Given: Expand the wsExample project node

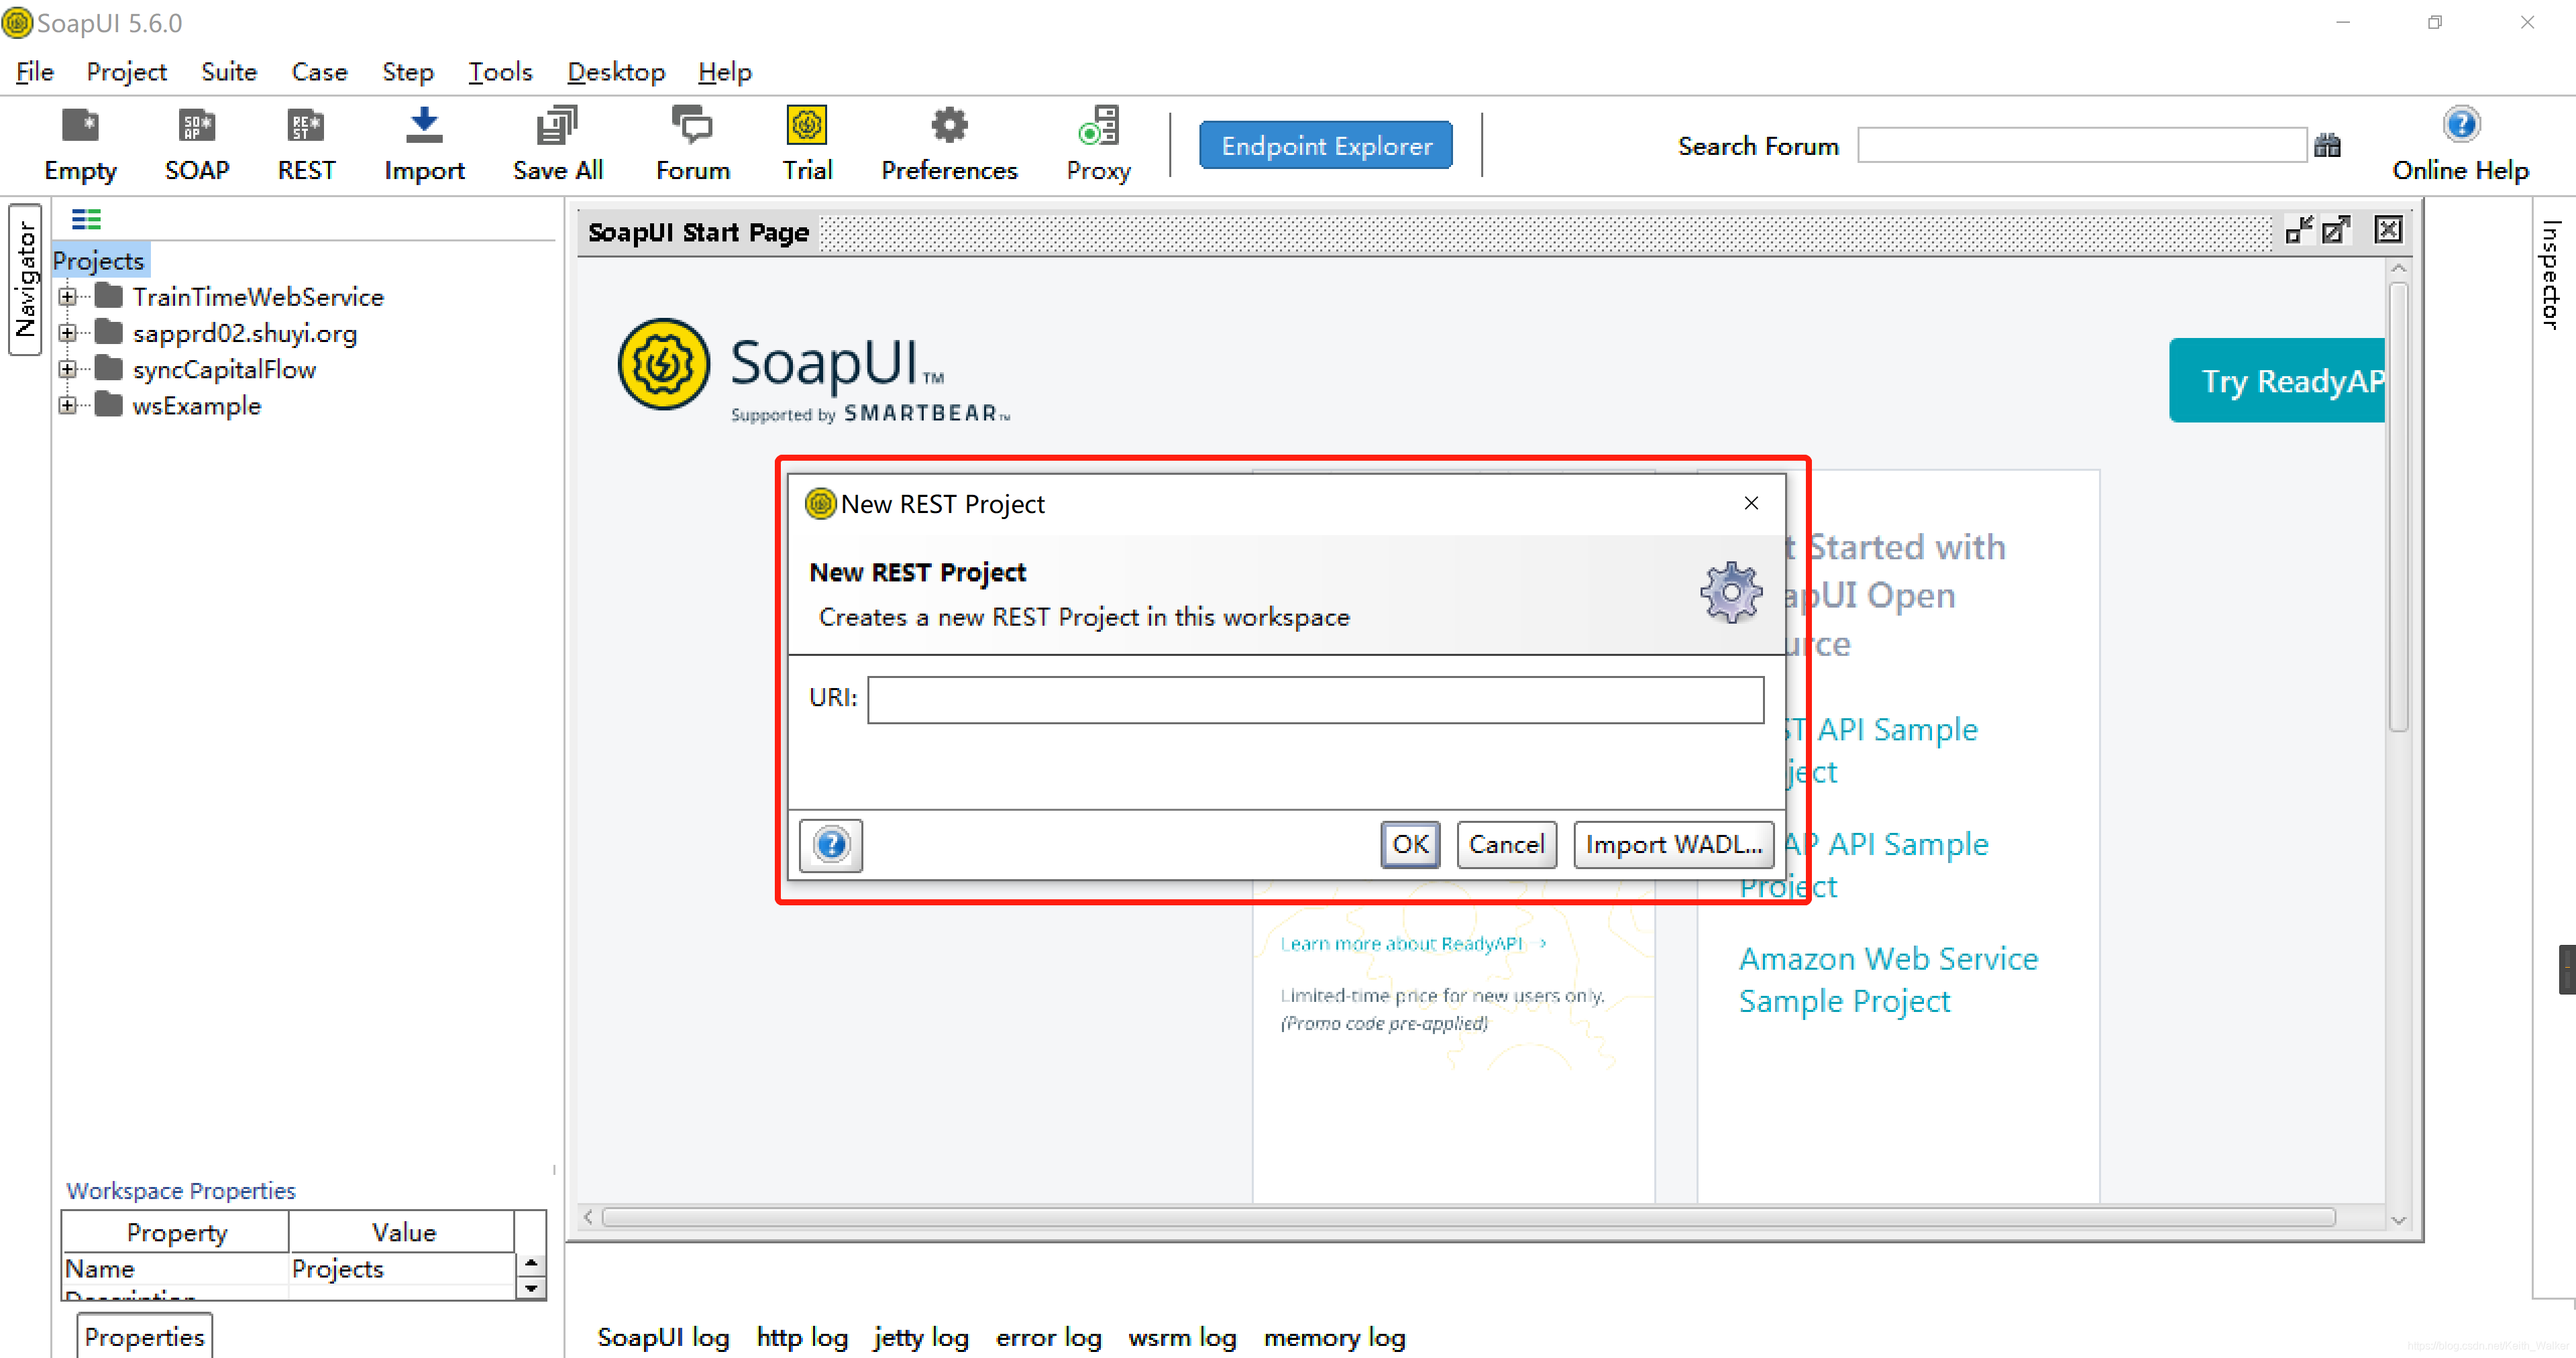Looking at the screenshot, I should 67,406.
